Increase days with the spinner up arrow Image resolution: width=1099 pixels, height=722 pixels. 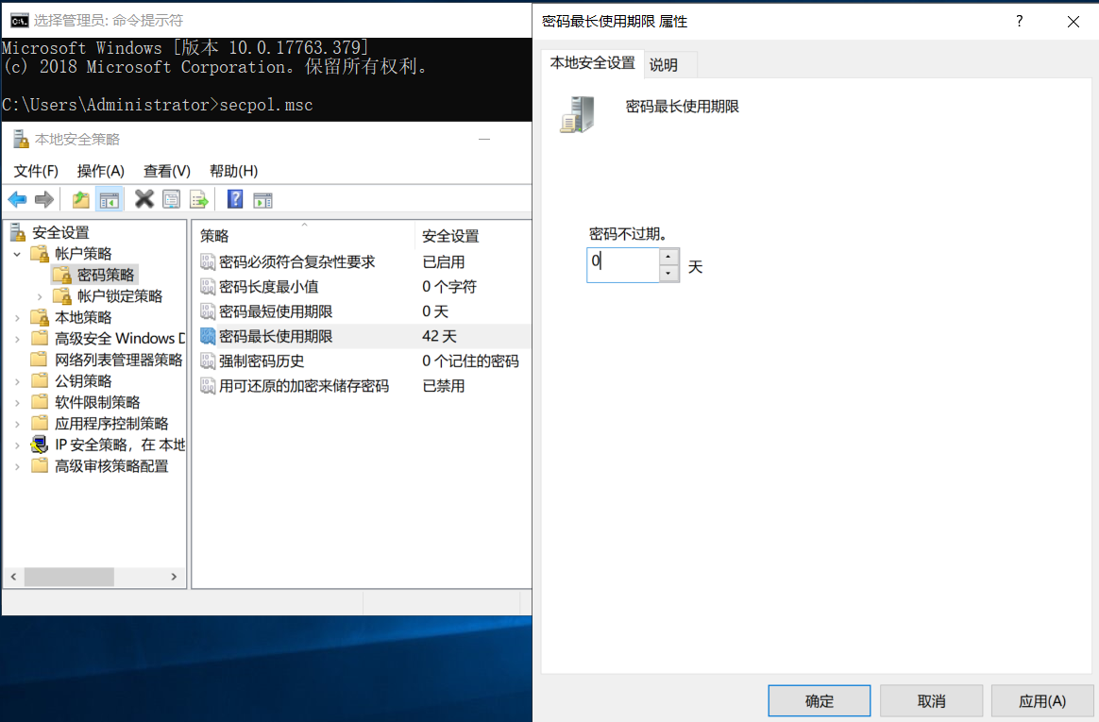pos(668,257)
